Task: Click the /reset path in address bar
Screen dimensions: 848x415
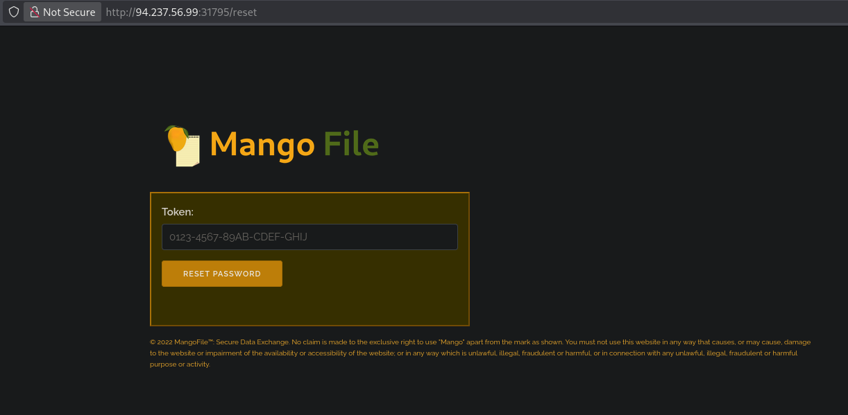Action: pyautogui.click(x=243, y=12)
